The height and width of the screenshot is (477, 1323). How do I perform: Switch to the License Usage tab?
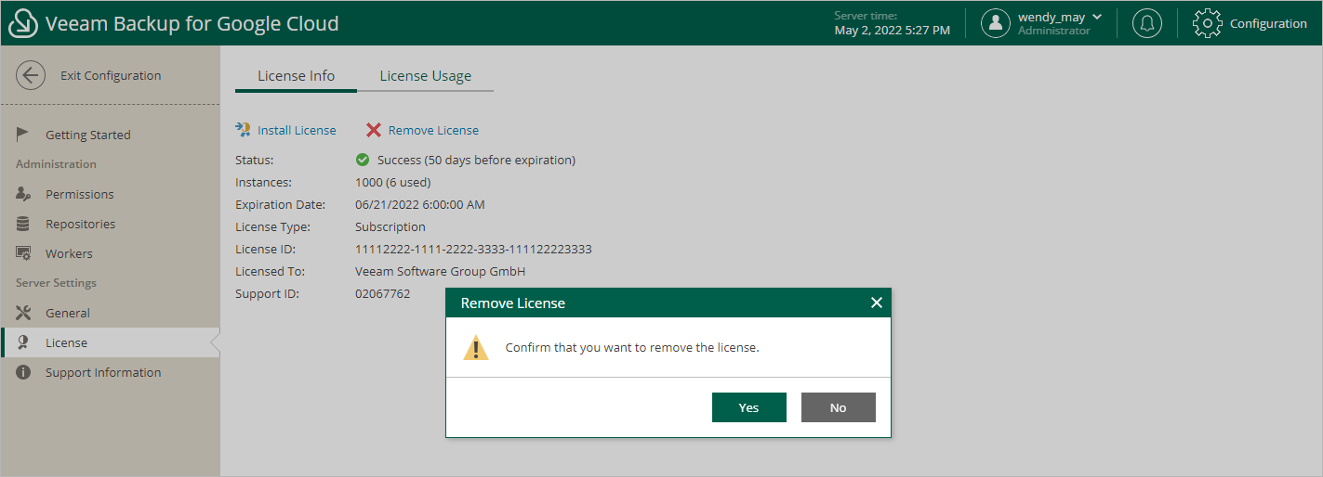tap(425, 76)
